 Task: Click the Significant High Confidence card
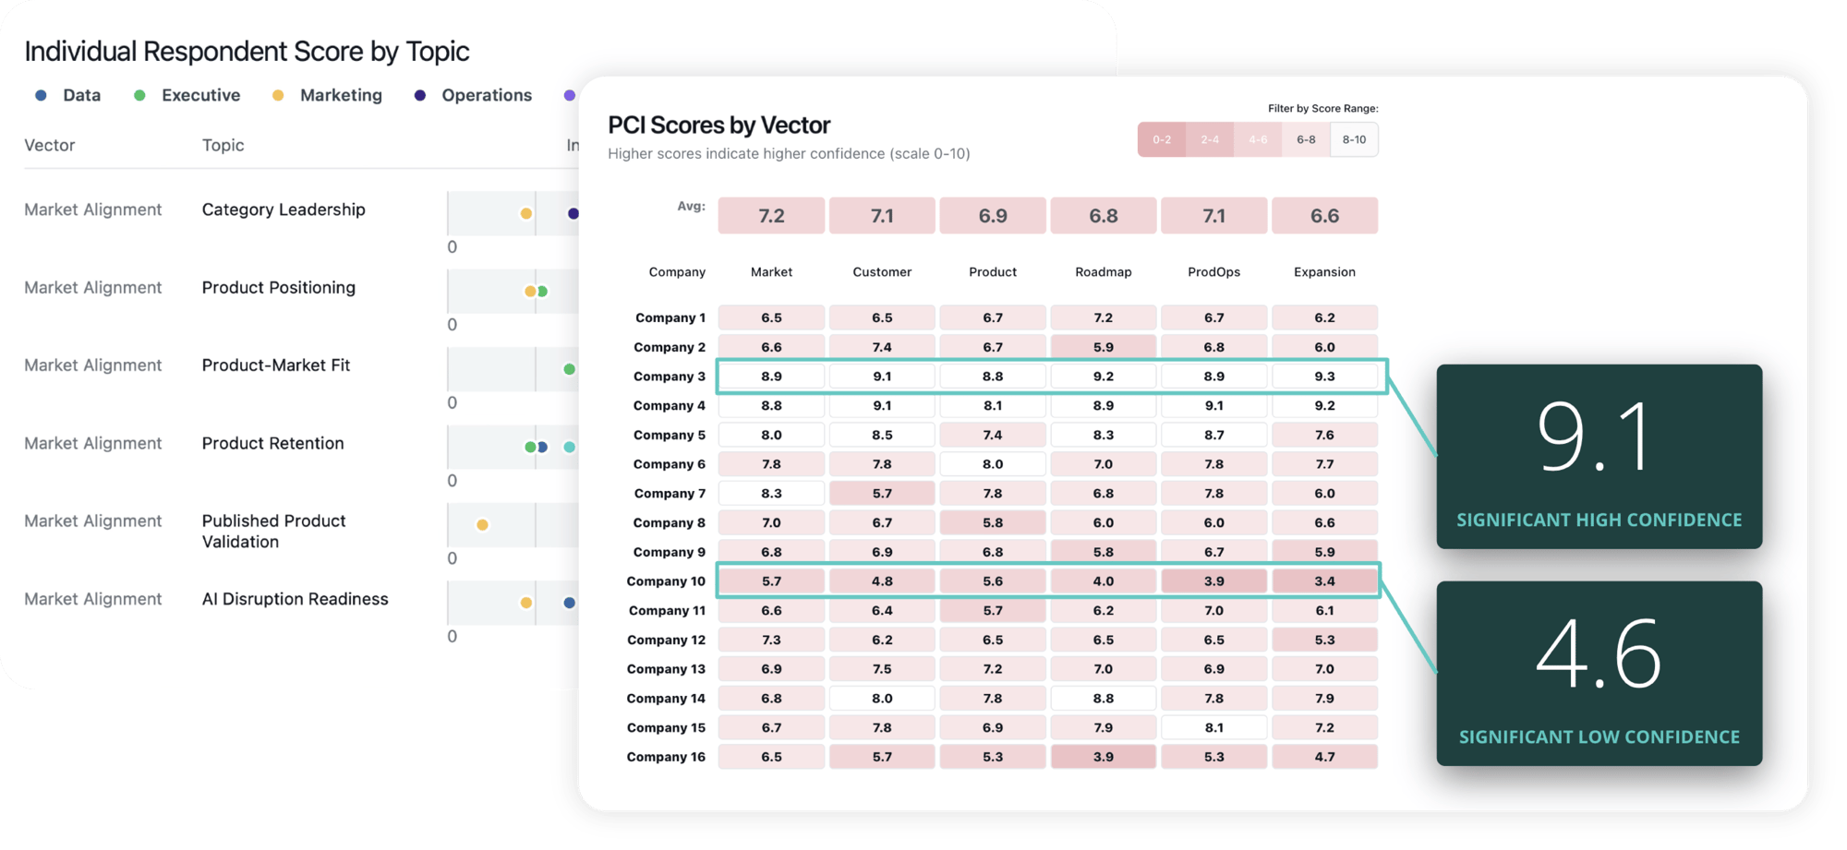pyautogui.click(x=1599, y=457)
